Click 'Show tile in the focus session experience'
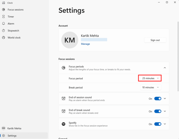 (88, 126)
